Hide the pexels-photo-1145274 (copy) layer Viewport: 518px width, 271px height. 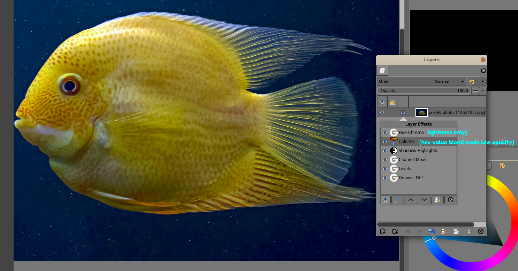tap(382, 113)
